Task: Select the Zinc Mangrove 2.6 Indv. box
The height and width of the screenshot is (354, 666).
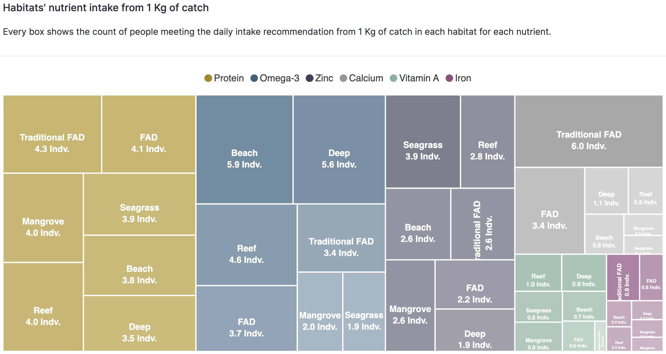Action: [x=410, y=305]
